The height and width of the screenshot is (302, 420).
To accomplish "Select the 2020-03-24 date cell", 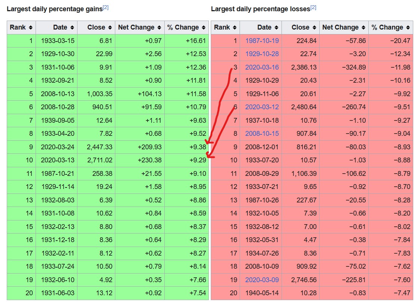I will tap(57, 147).
